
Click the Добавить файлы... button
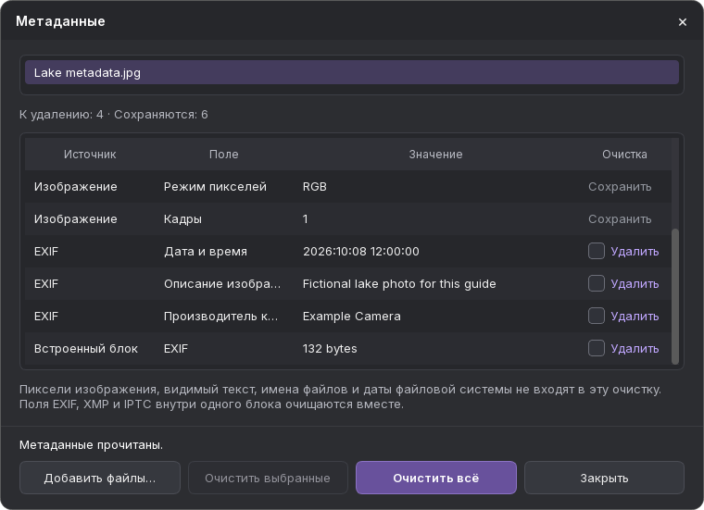[100, 478]
